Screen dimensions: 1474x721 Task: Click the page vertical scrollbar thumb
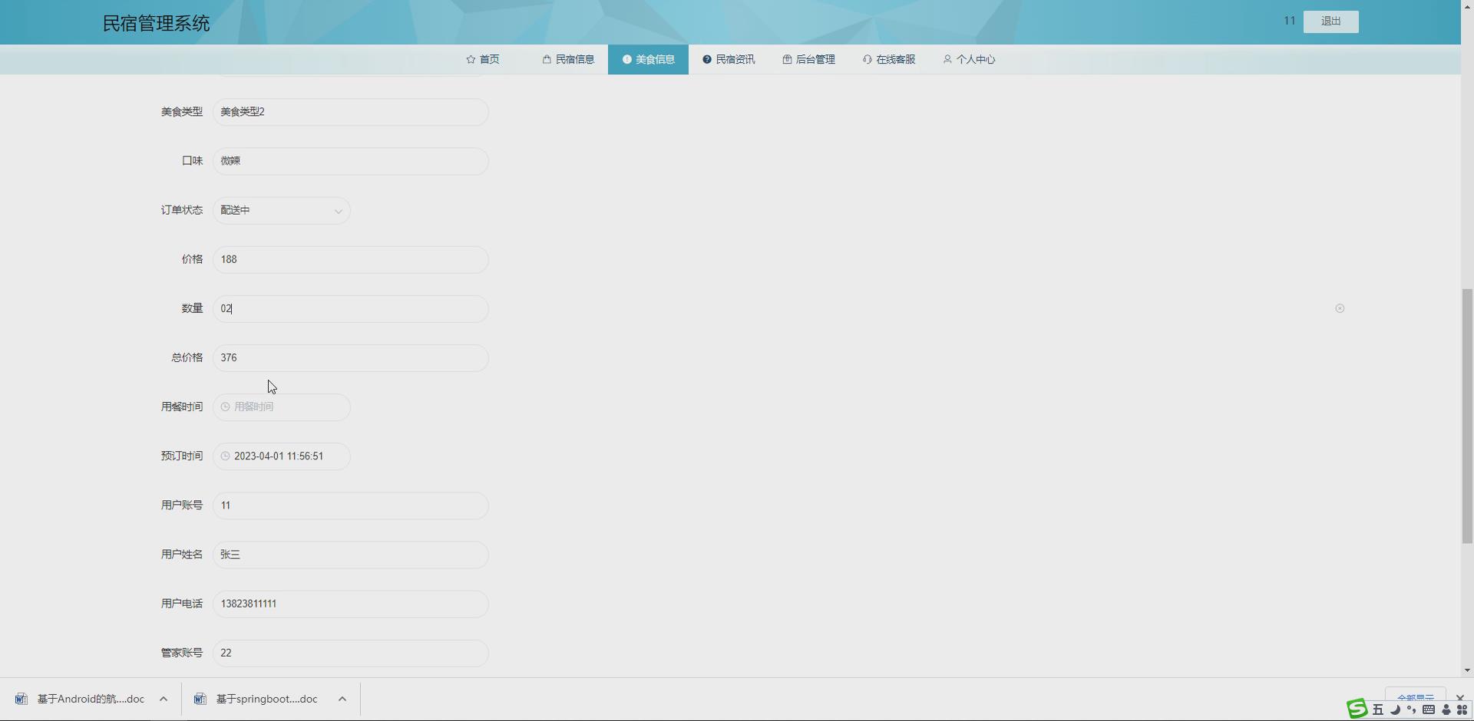point(1467,416)
